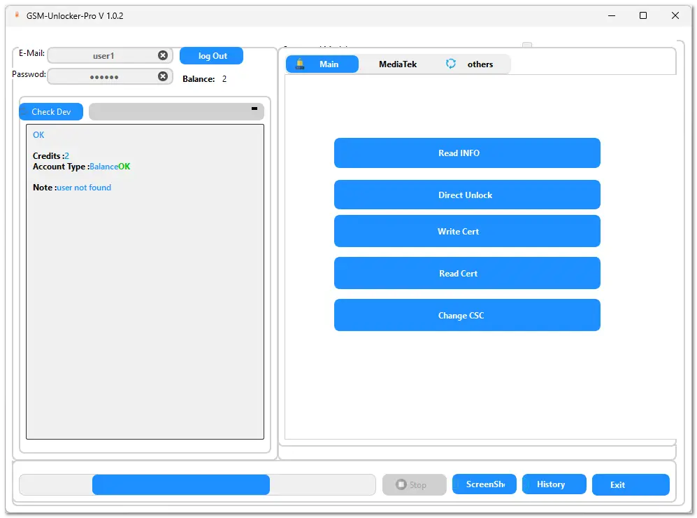Click the refresh icon beside others tab
Screen dimensions: 697x518
tap(451, 64)
